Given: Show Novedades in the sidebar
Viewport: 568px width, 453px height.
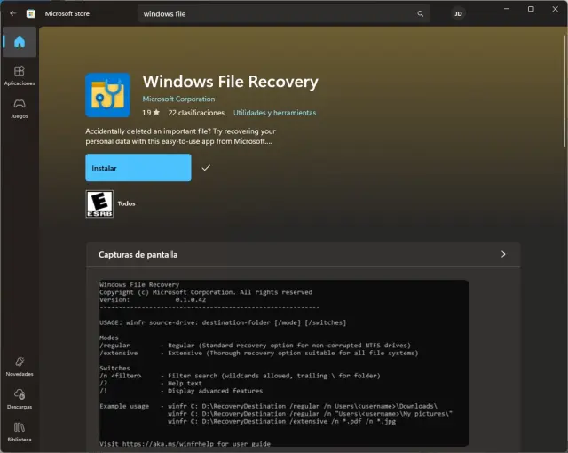Looking at the screenshot, I should point(20,365).
